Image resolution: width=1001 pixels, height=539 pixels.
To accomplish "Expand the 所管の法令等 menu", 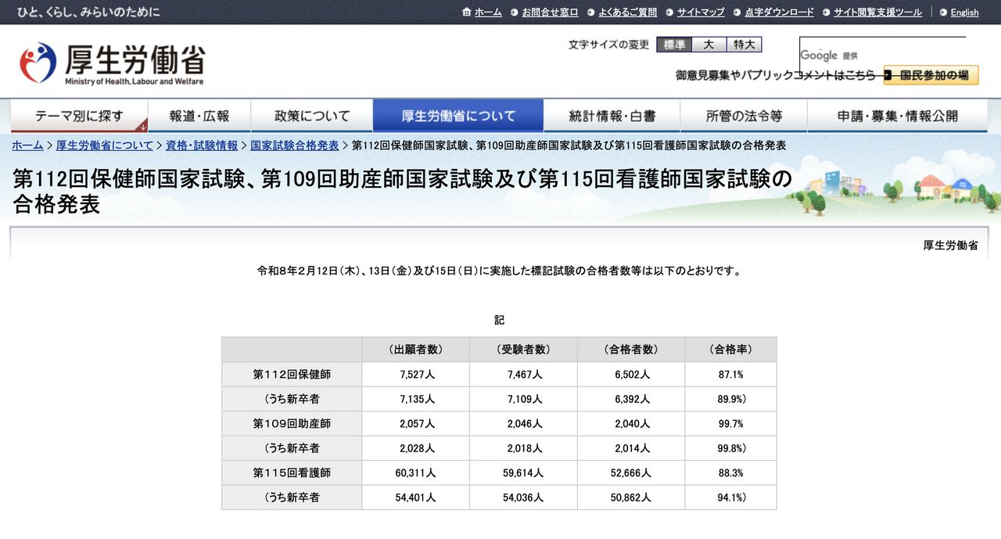I will (x=744, y=115).
